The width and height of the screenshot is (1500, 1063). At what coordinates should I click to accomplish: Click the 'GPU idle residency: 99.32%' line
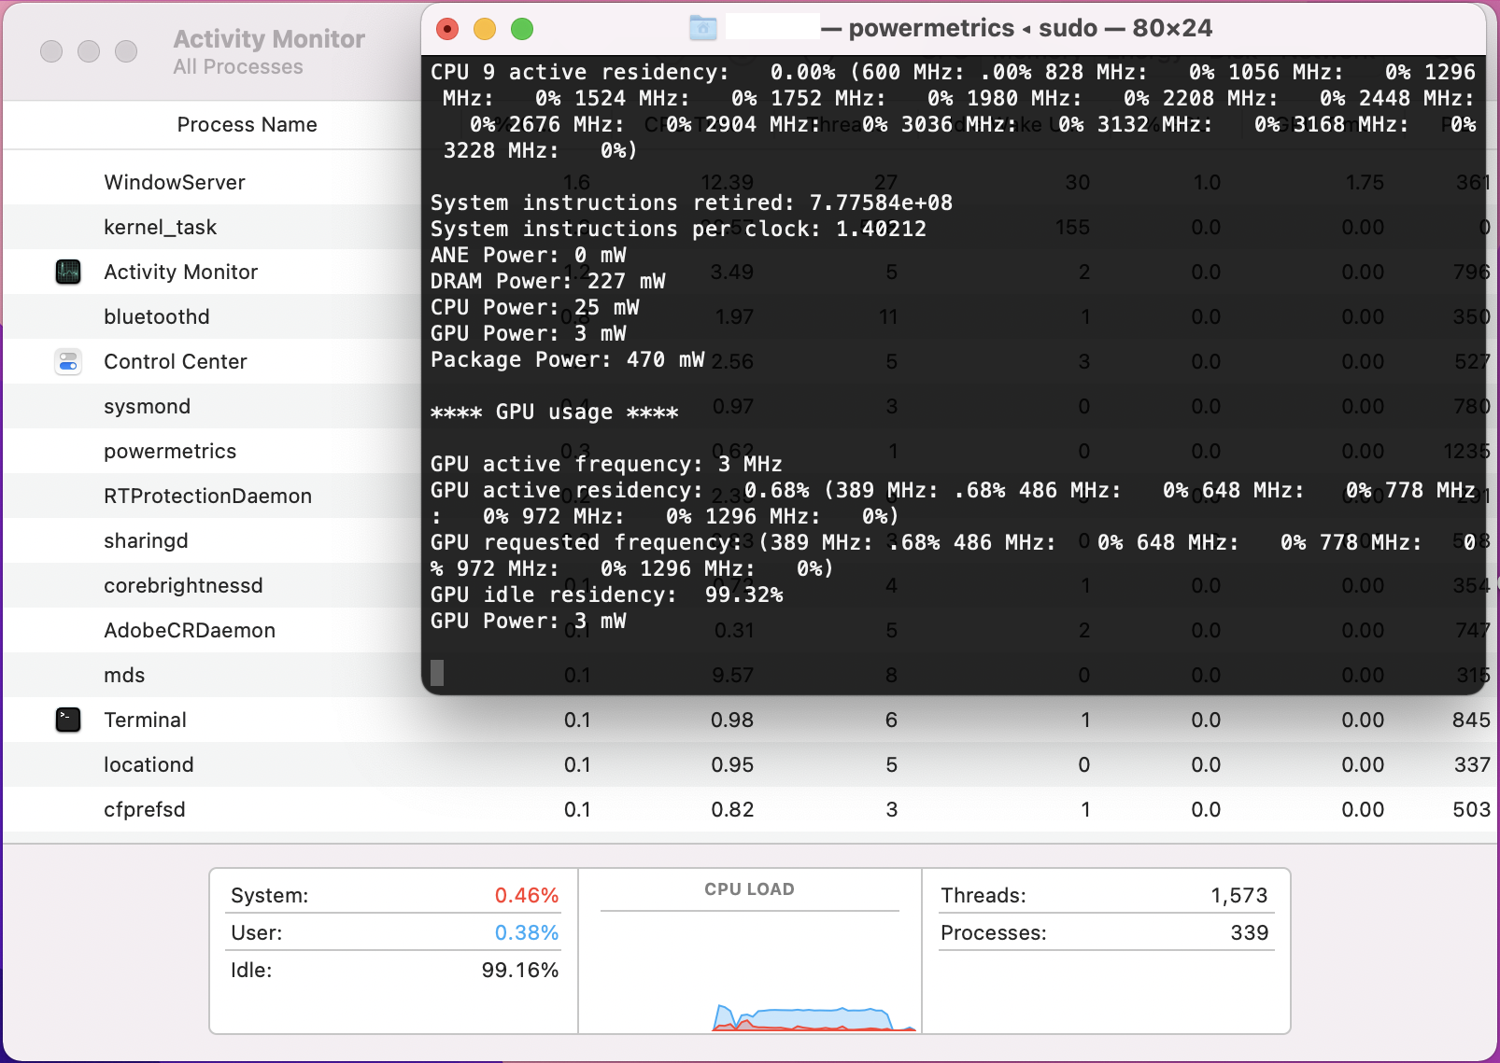coord(606,594)
